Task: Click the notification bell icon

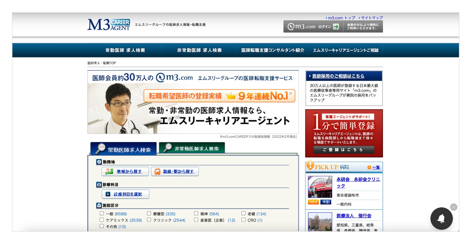Action: click(441, 218)
